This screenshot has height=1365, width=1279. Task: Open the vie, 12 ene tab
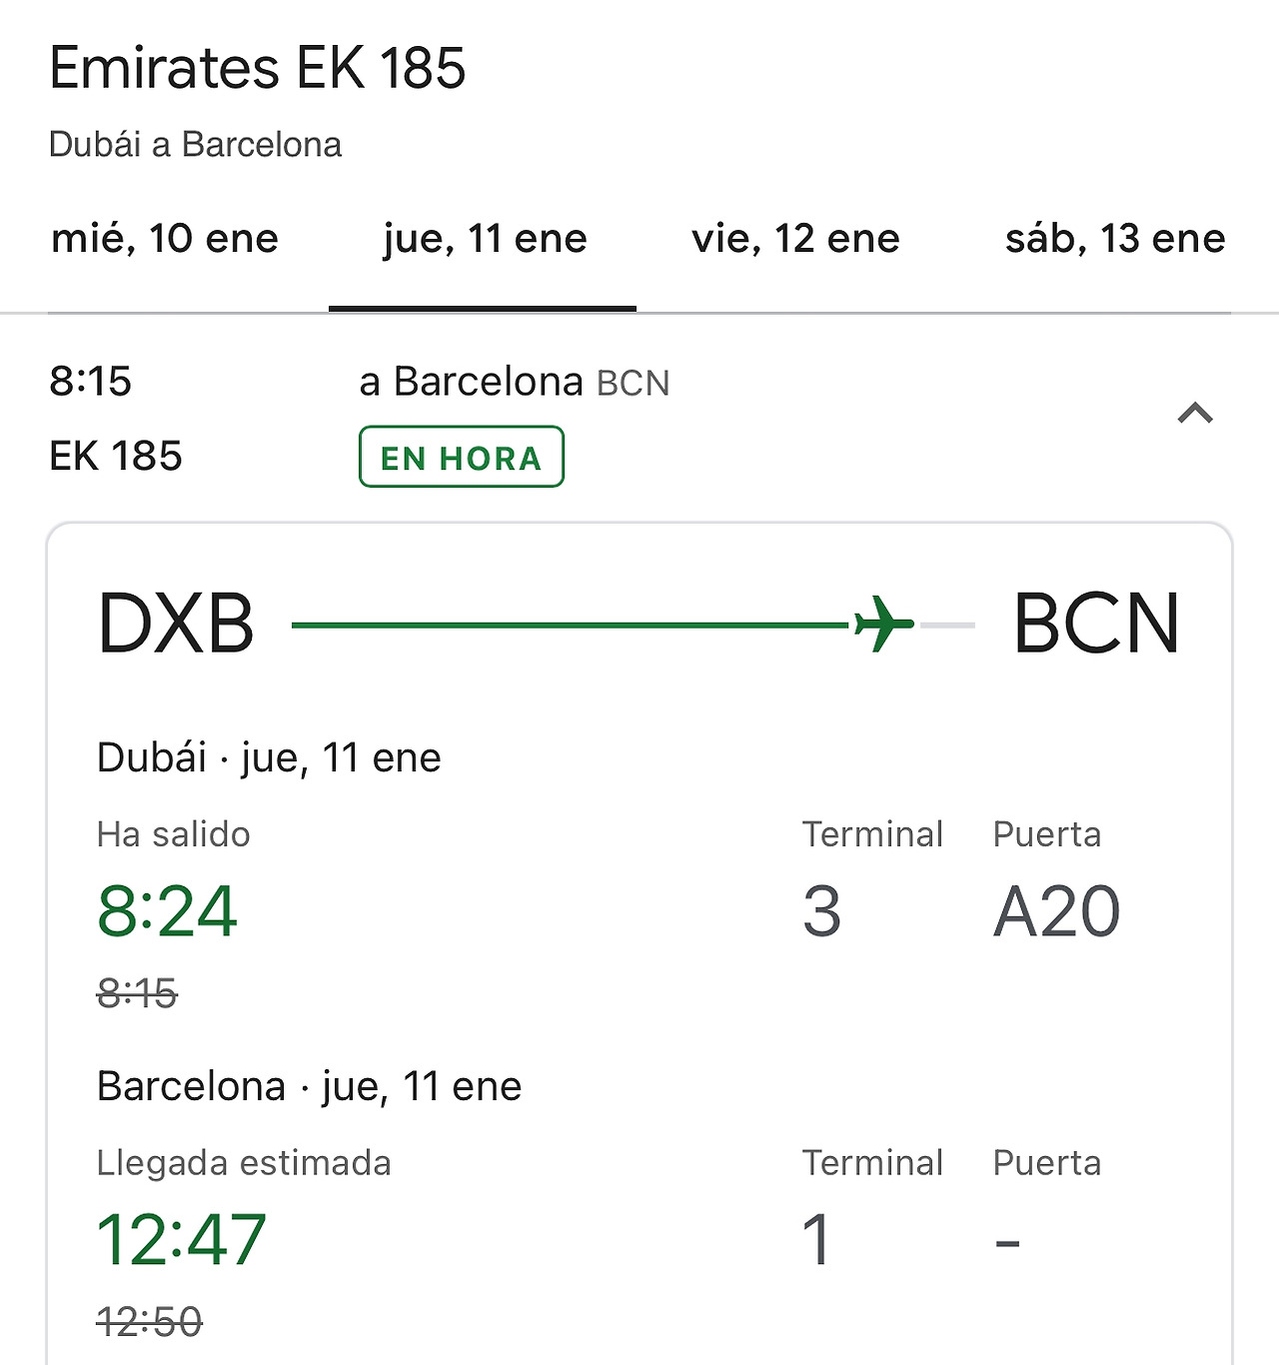pos(795,238)
